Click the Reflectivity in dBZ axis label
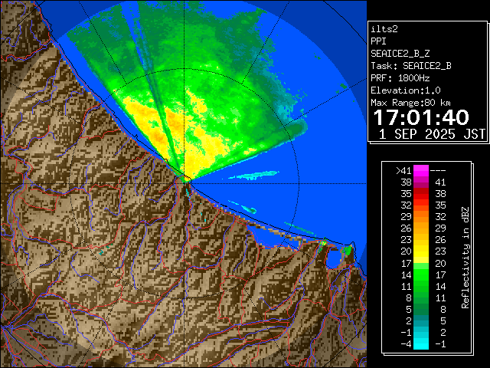This screenshot has width=490, height=368. click(465, 257)
